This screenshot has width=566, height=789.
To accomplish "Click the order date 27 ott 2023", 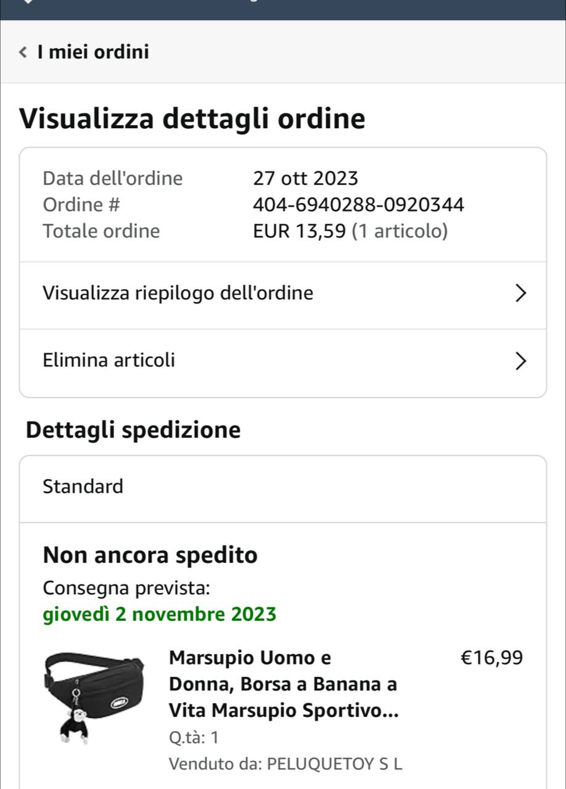I will coord(305,179).
